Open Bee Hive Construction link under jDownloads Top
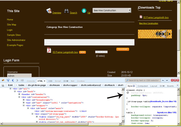 click(149, 23)
